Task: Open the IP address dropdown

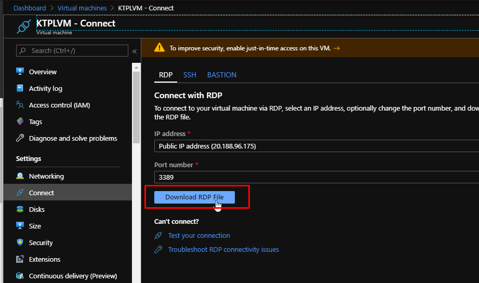Action: click(316, 146)
